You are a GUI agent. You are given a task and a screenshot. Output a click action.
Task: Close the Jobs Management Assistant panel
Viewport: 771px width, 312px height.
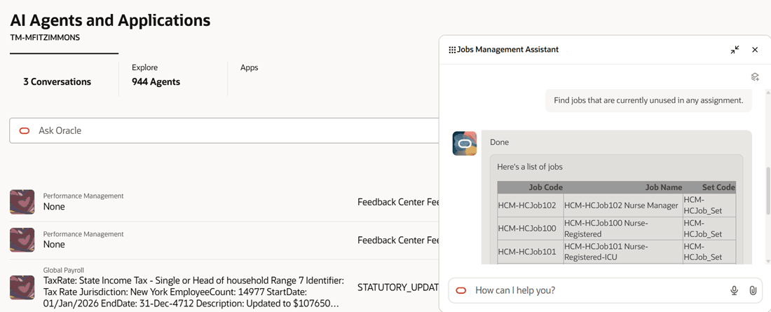(x=755, y=50)
